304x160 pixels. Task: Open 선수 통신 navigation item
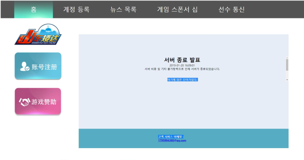pyautogui.click(x=232, y=9)
